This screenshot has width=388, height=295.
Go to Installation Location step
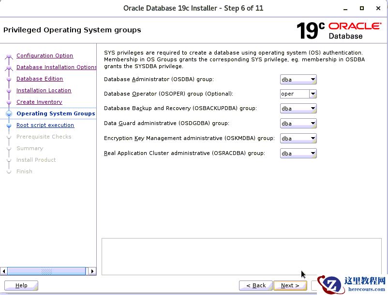coord(44,90)
